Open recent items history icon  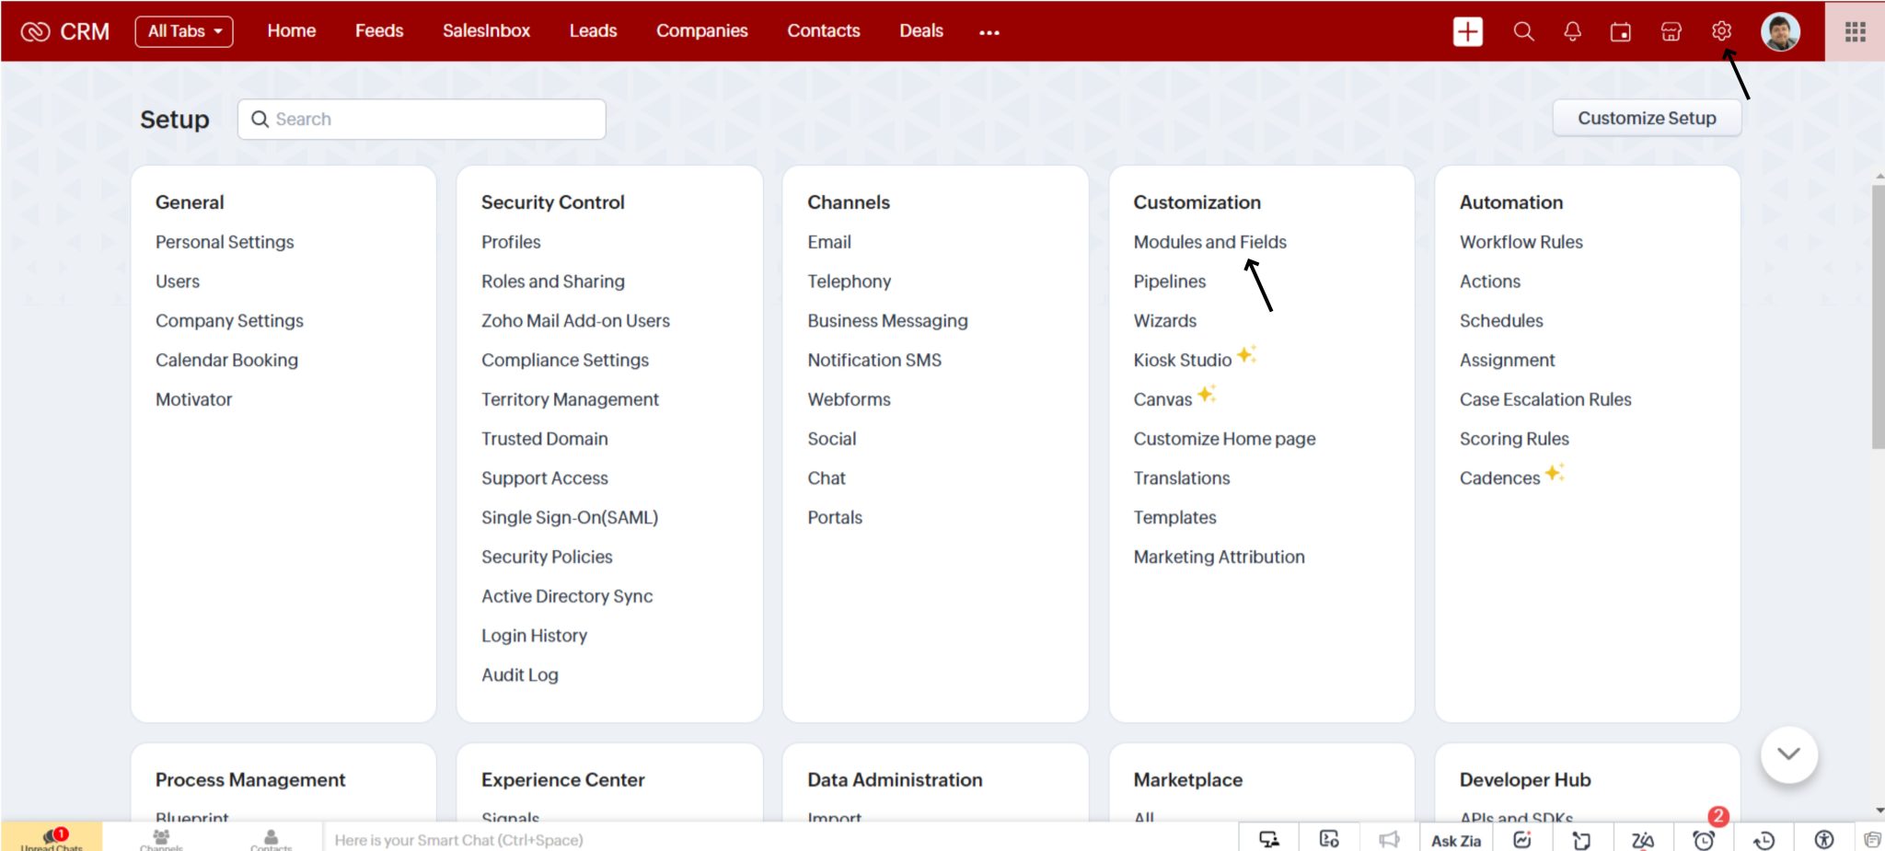(1762, 838)
